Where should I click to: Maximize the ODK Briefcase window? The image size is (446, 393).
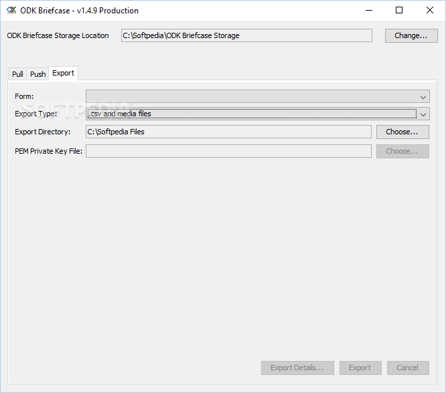pyautogui.click(x=399, y=11)
